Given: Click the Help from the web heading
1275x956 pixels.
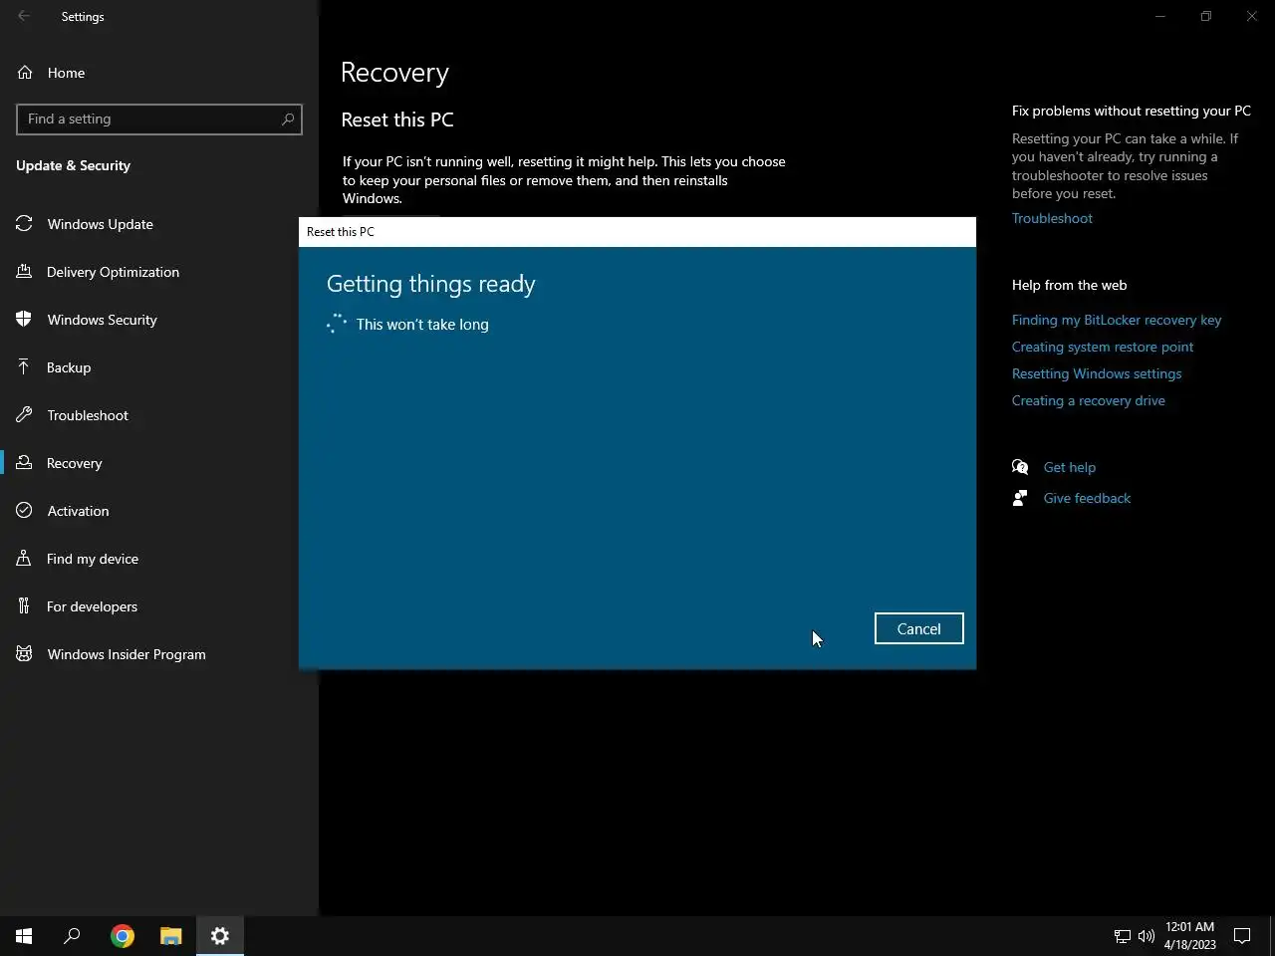Looking at the screenshot, I should [1069, 285].
